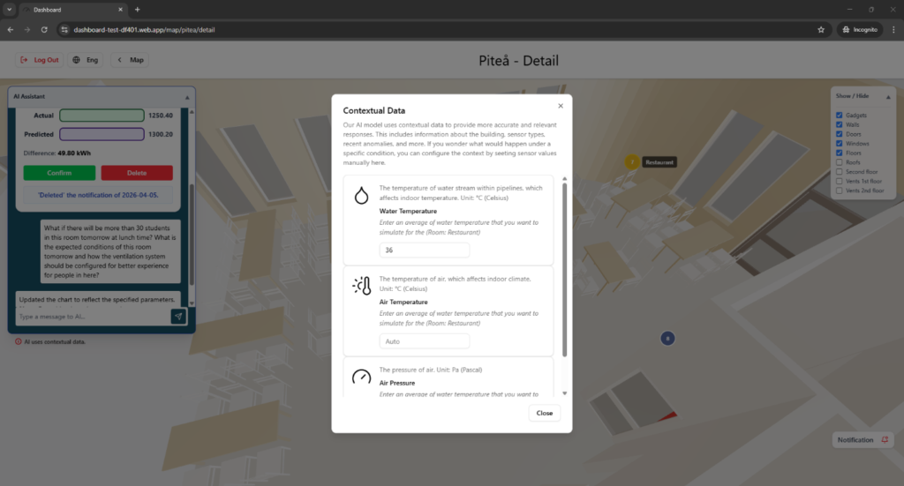904x486 pixels.
Task: Select the Dashboard browser tab
Action: (72, 10)
